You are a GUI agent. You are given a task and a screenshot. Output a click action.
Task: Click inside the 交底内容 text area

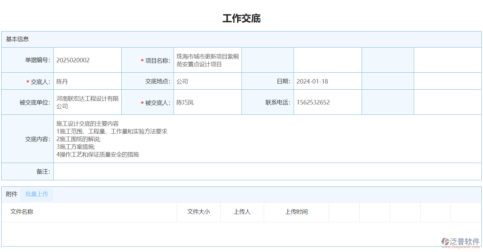[x=267, y=139]
